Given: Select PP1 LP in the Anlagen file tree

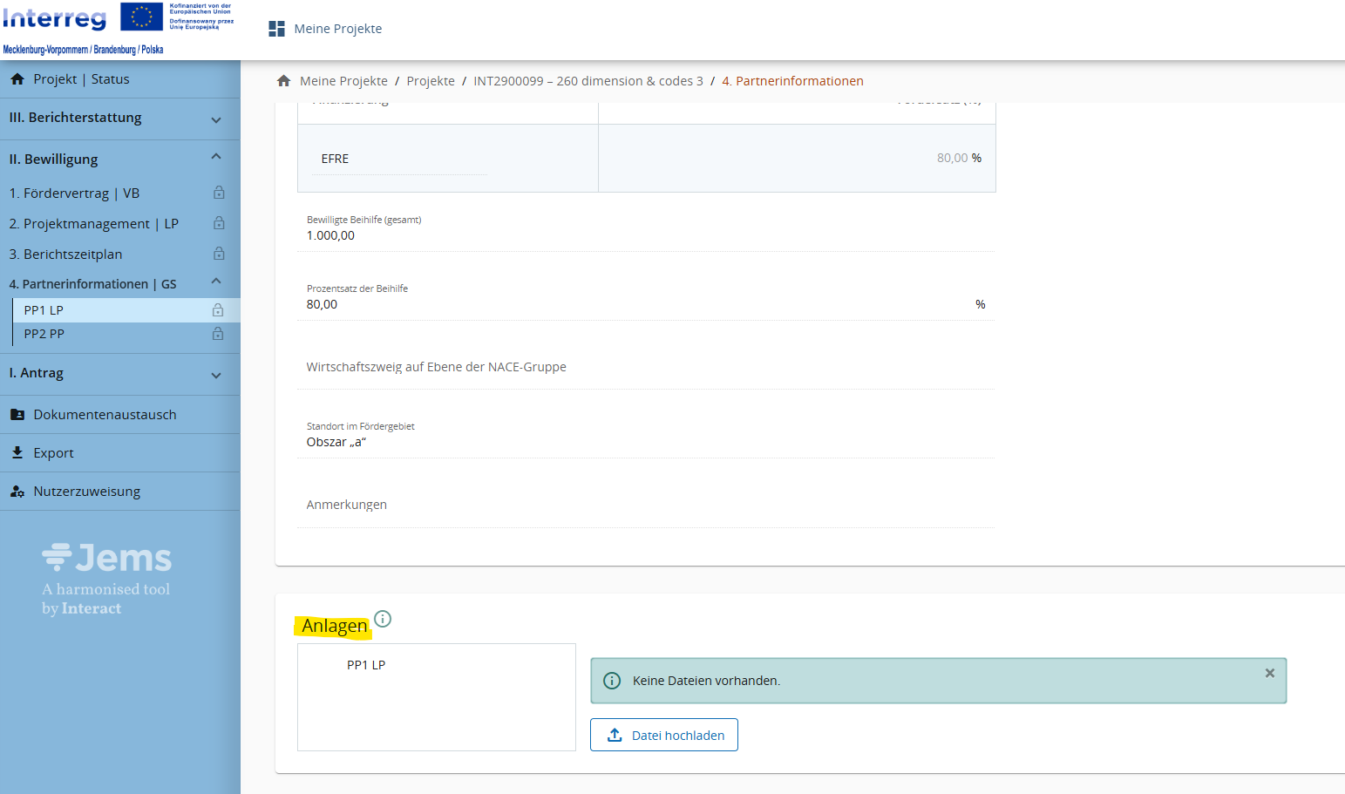Looking at the screenshot, I should click(x=366, y=665).
